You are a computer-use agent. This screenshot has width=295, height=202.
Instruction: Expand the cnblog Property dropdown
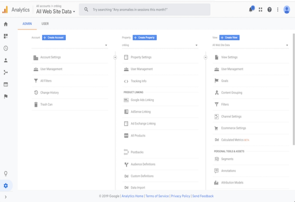[160, 45]
